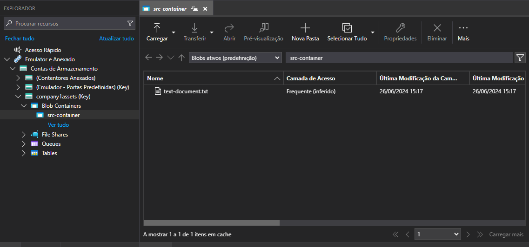Open the Blobs ativos (predefinição) dropdown
The height and width of the screenshot is (247, 529).
[235, 58]
